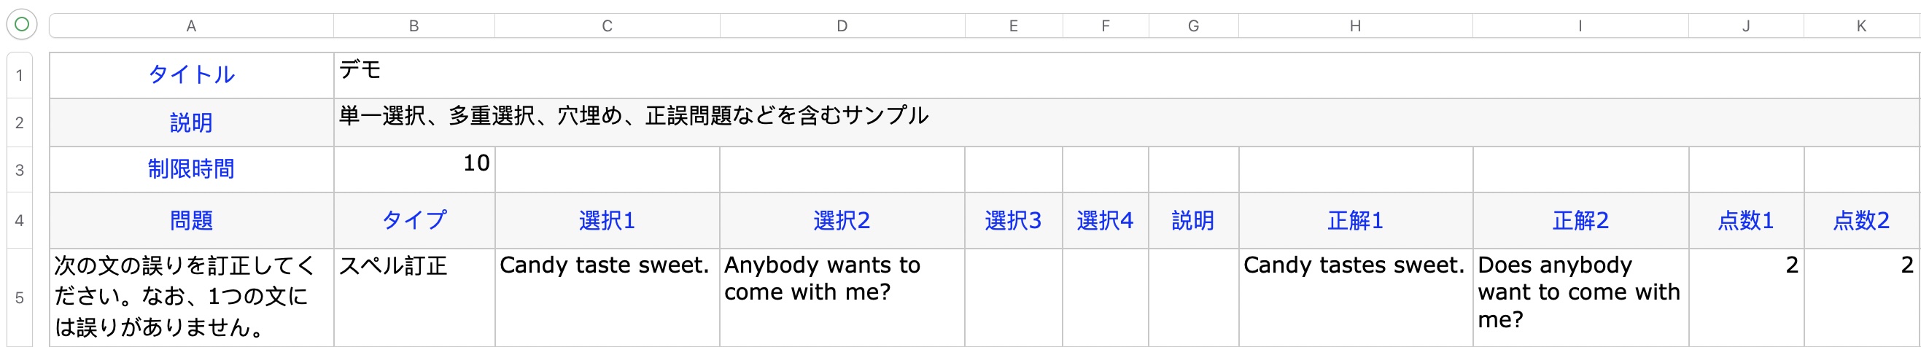Screen dimensions: 1921x347
Task: Select the row 1 header
Action: pyautogui.click(x=20, y=75)
